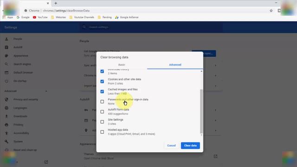Screen dimensions: 297x167
Task: Bookmark this page with the star
Action: coord(271,11)
